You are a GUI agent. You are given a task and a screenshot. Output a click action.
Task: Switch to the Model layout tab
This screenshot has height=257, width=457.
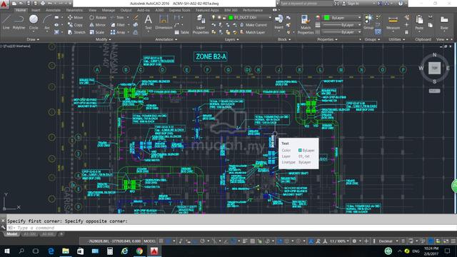click(x=11, y=234)
